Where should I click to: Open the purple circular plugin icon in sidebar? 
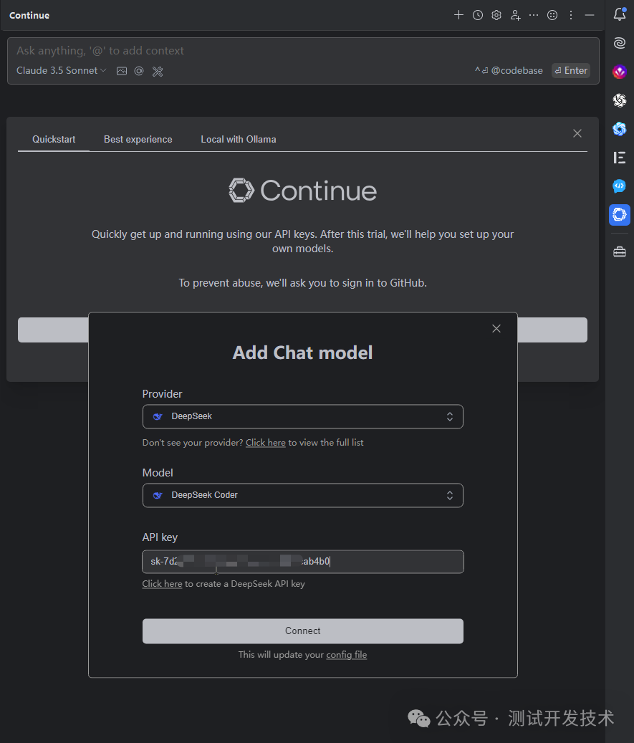pyautogui.click(x=619, y=72)
